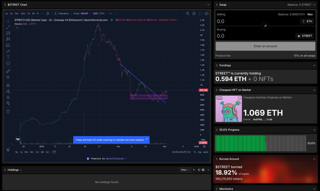Toggle Holdings sort direction arrow
The width and height of the screenshot is (320, 191).
tap(194, 170)
